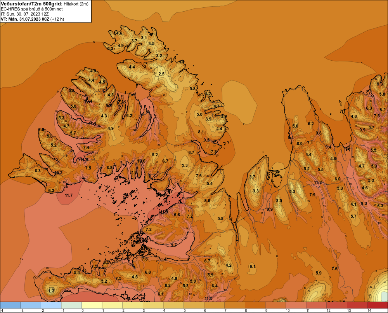Click the blue legend swatch between -4 and -3

[x=10, y=305]
